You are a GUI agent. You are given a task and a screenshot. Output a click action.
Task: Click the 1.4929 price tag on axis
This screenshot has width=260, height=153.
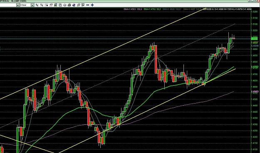point(255,46)
